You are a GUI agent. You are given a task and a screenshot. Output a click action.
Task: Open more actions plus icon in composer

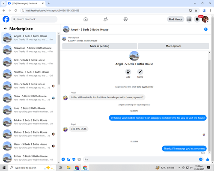63,159
